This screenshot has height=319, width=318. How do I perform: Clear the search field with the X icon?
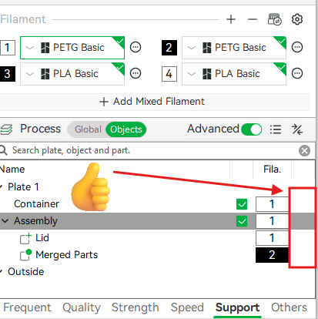[304, 151]
